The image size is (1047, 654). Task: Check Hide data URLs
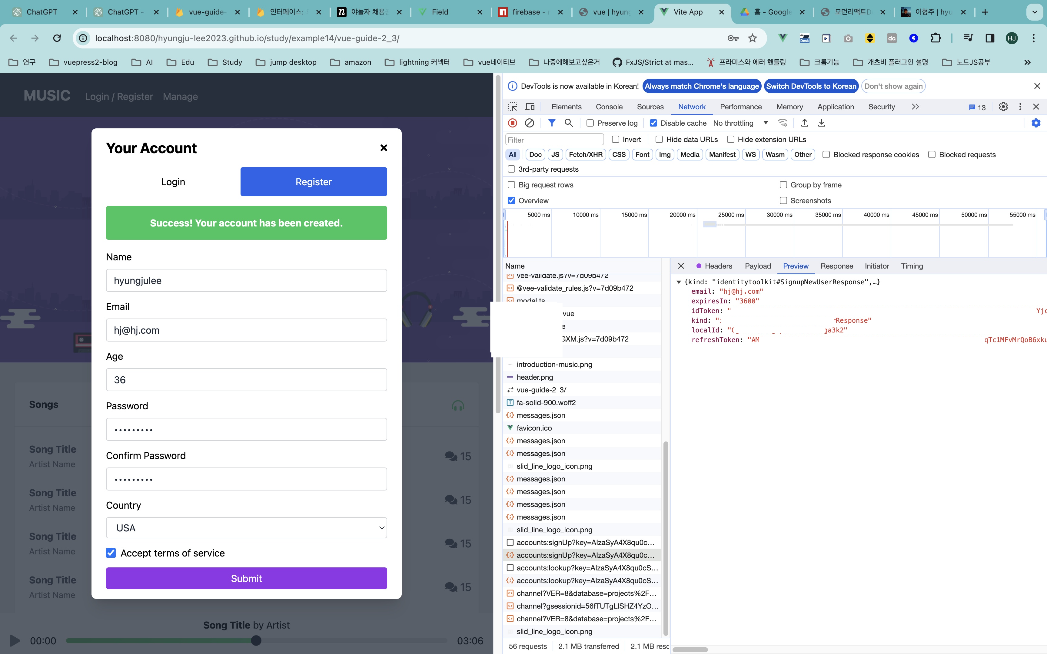[x=659, y=139]
